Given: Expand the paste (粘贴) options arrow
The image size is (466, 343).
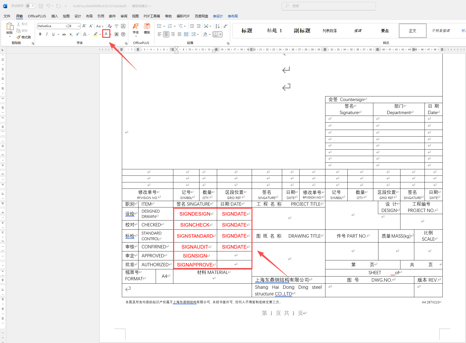Looking at the screenshot, I should point(10,37).
